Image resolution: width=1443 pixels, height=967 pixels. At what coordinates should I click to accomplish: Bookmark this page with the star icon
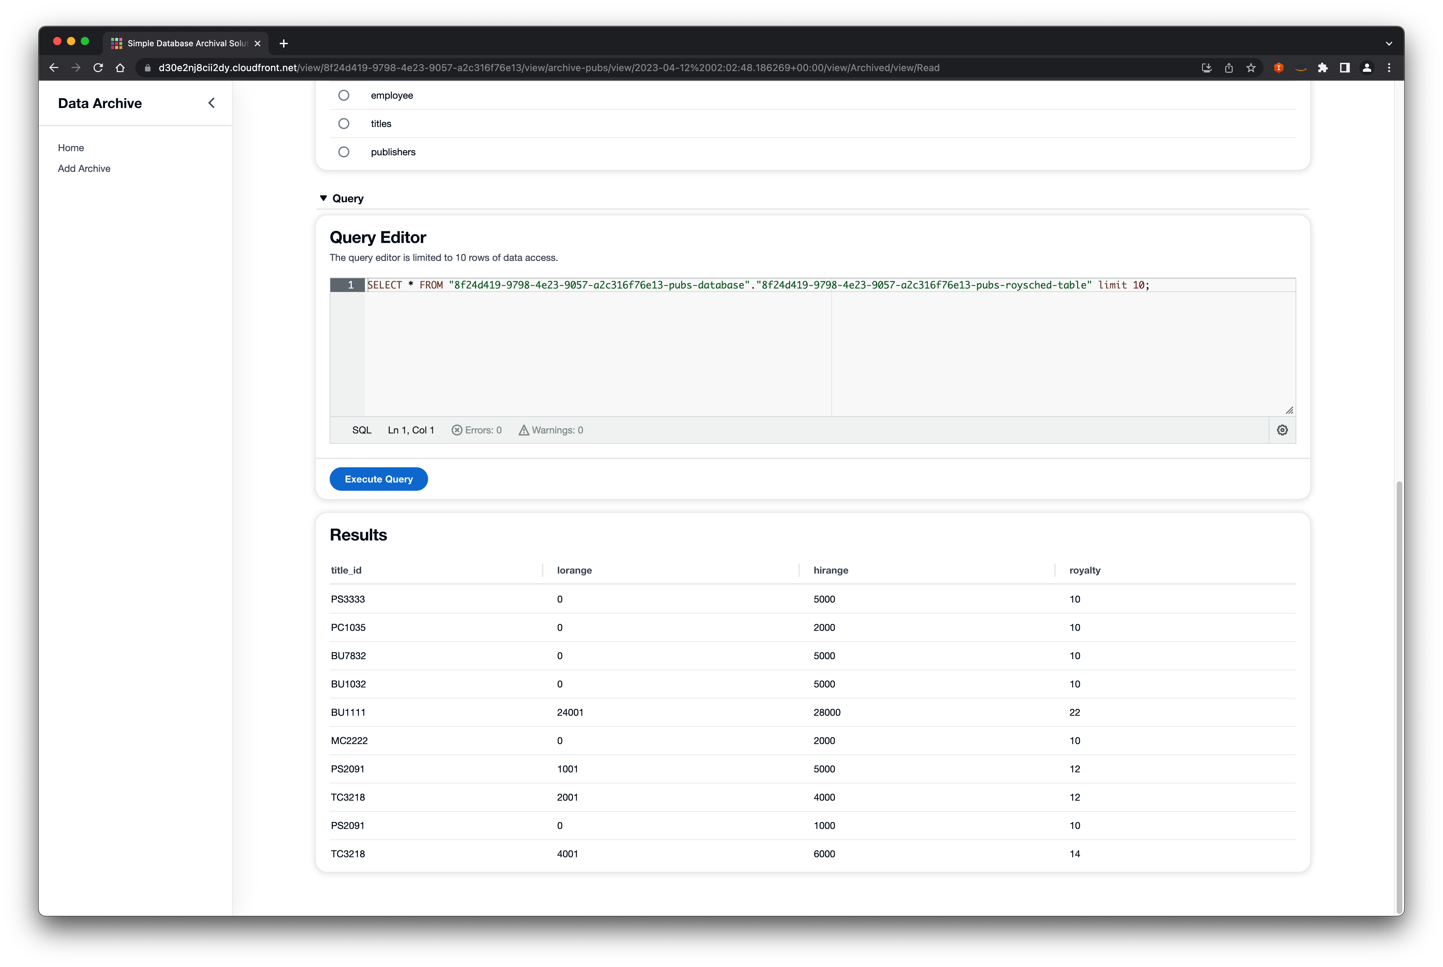click(x=1252, y=68)
